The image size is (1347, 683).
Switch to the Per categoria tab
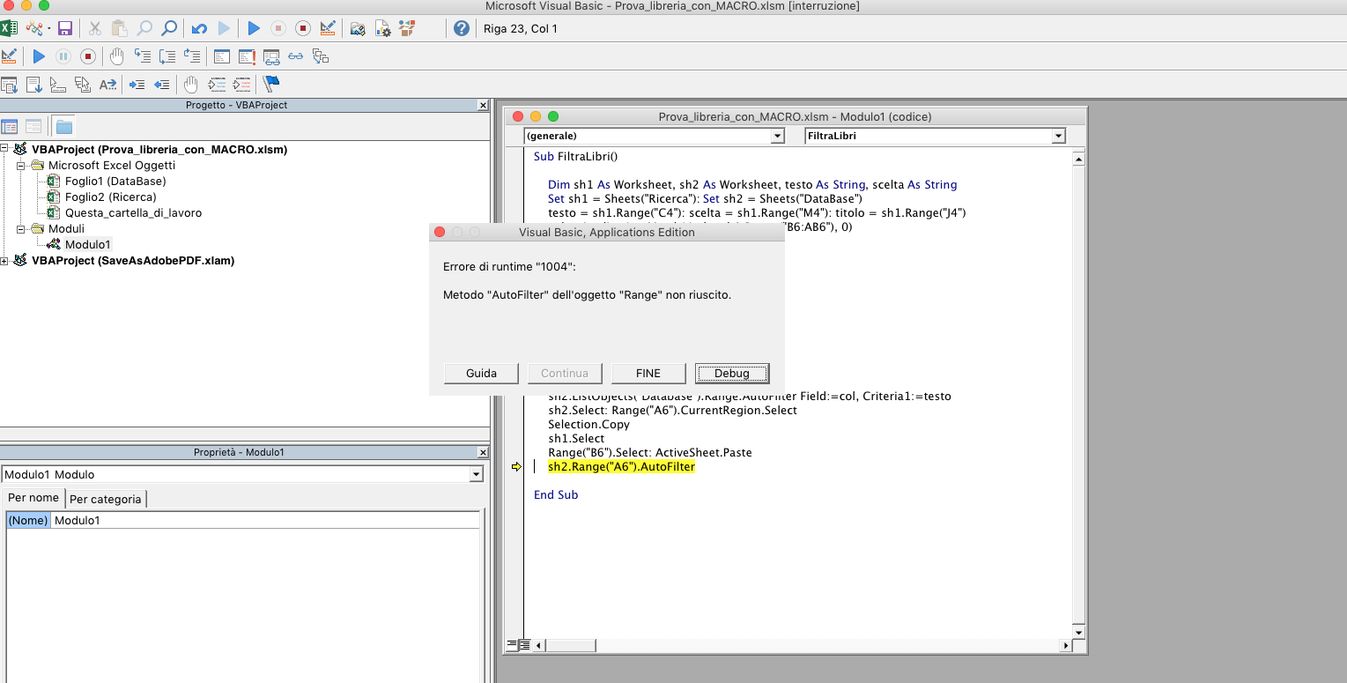coord(106,499)
